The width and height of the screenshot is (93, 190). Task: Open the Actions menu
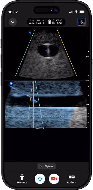tap(72, 179)
